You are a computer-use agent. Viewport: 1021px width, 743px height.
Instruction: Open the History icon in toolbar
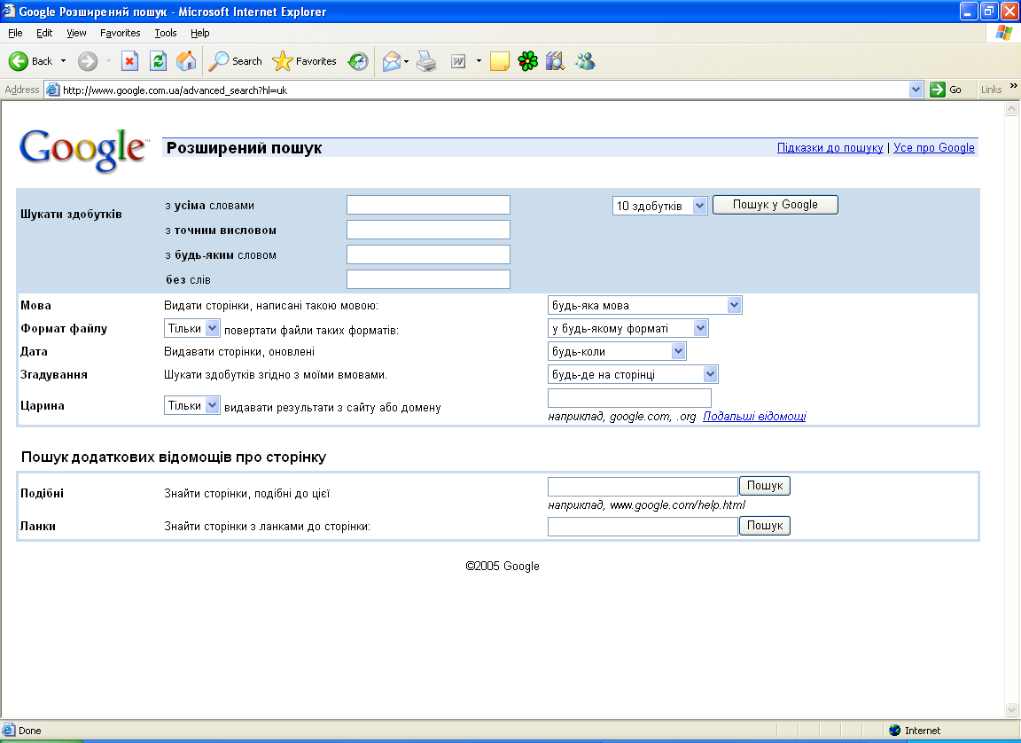(x=358, y=61)
